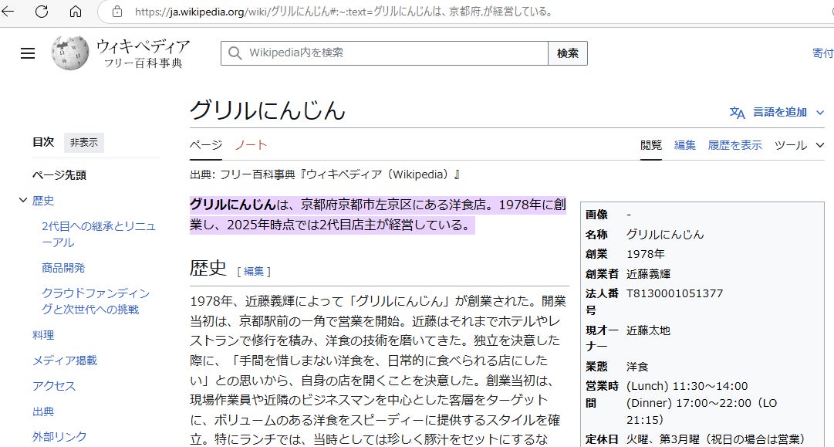Go to browser home page icon

pos(76,12)
